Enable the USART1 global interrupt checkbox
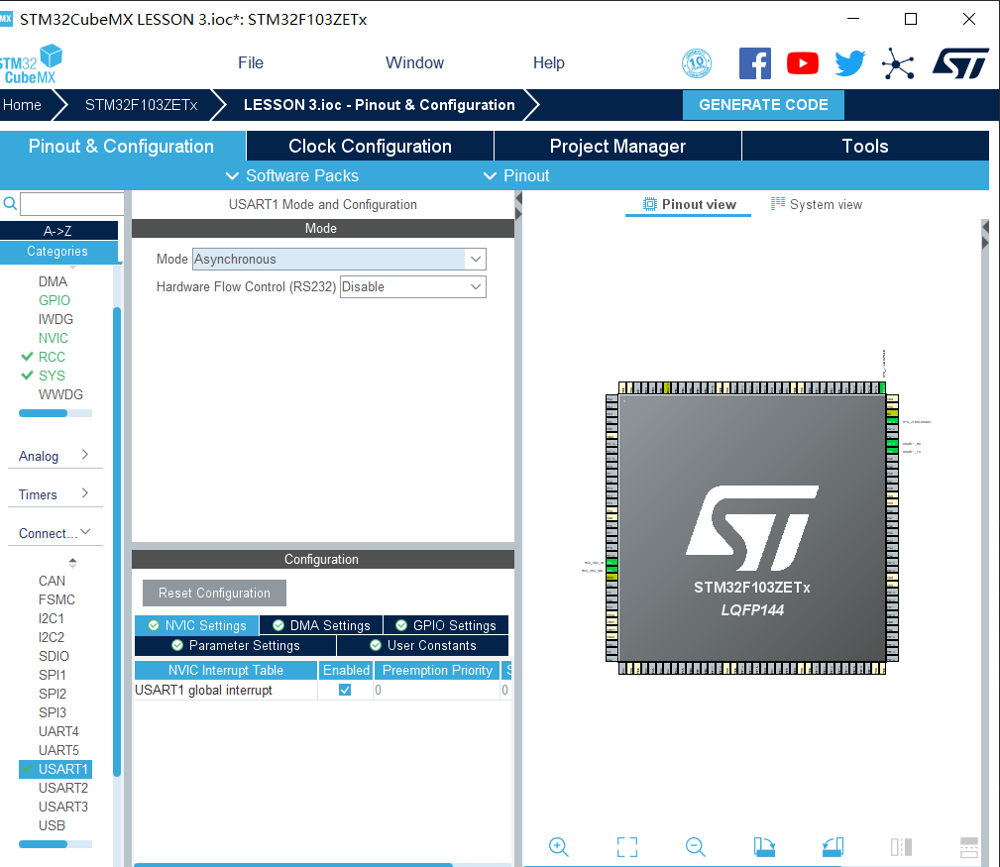The height and width of the screenshot is (867, 1000). click(345, 690)
